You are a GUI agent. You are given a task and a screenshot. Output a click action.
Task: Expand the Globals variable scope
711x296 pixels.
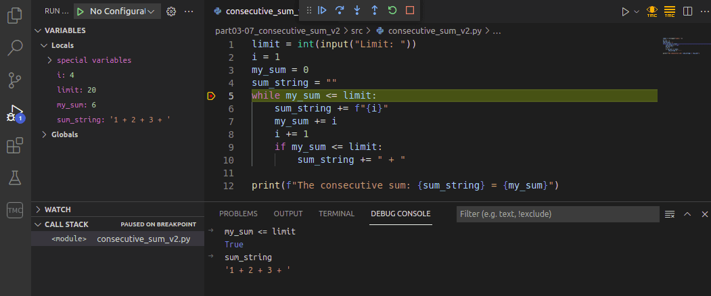[x=45, y=134]
